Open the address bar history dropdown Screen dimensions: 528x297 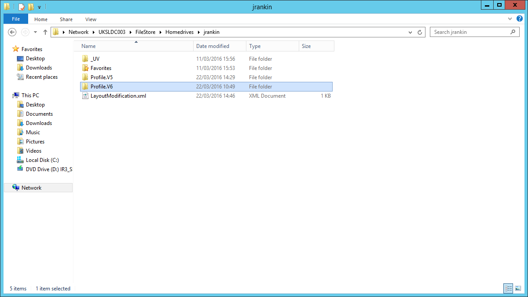(x=410, y=32)
